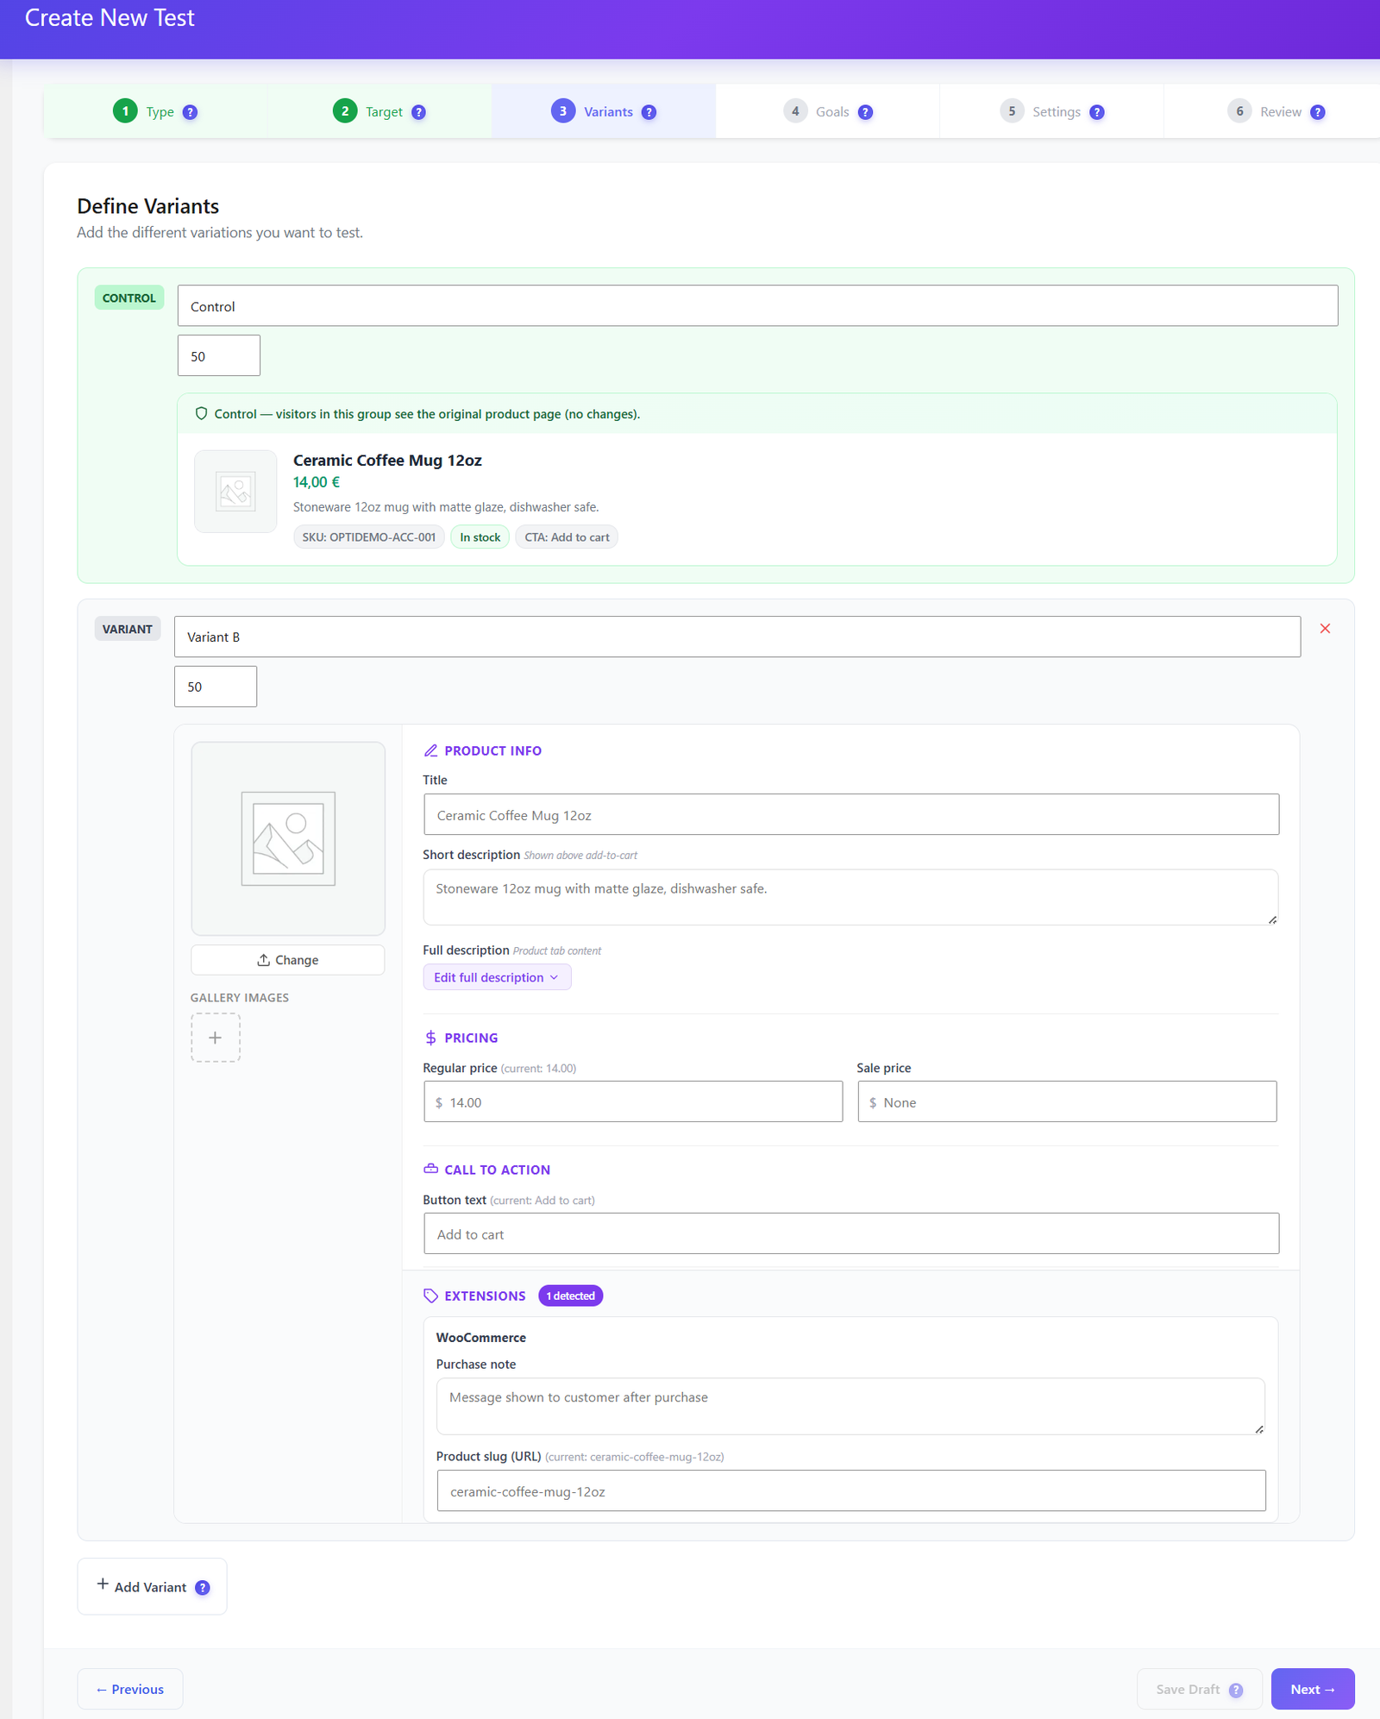
Task: Click the Button text input field
Action: click(851, 1234)
